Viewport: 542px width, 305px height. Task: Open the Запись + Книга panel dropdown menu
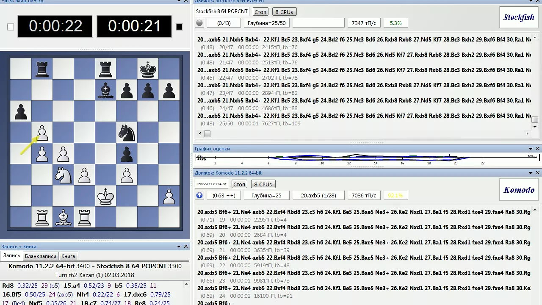[x=178, y=247]
